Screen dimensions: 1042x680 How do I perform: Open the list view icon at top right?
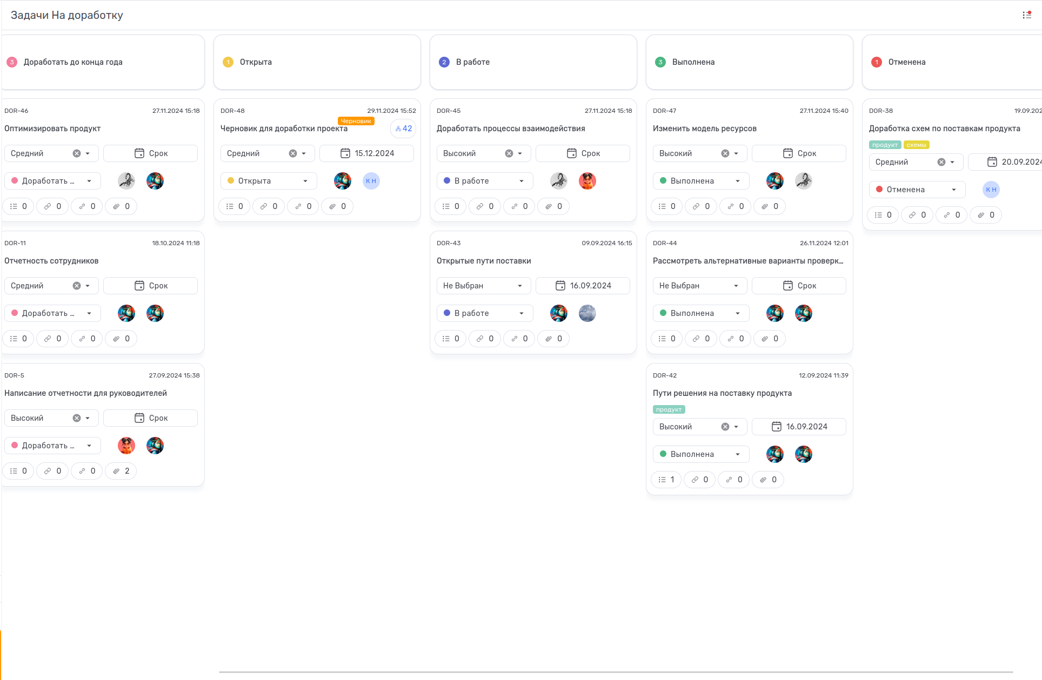click(x=1026, y=15)
